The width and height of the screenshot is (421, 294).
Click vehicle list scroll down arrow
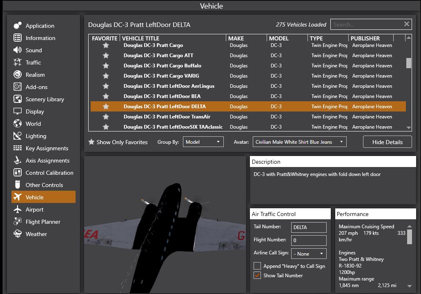pos(409,128)
